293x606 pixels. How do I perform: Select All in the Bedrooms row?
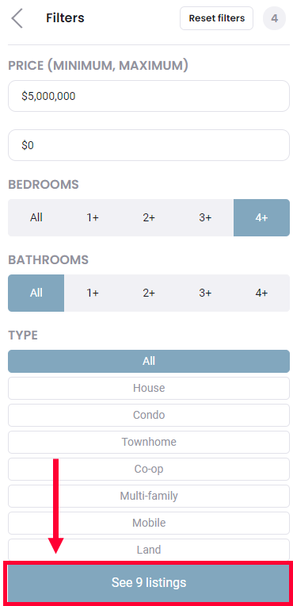click(x=36, y=217)
